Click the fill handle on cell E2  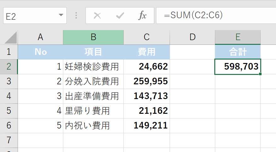click(x=261, y=74)
